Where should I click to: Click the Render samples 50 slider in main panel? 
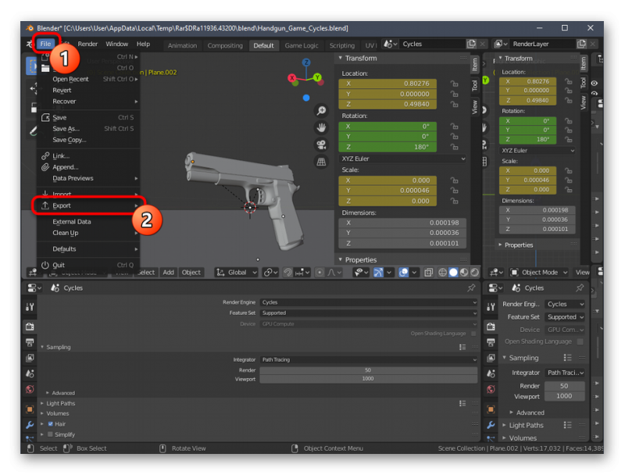369,370
